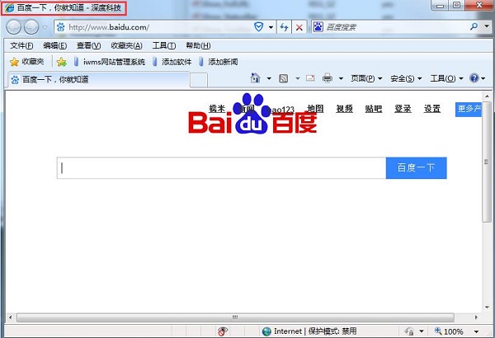The height and width of the screenshot is (338, 495).
Task: Click the Baidu search text input box
Action: tap(221, 168)
